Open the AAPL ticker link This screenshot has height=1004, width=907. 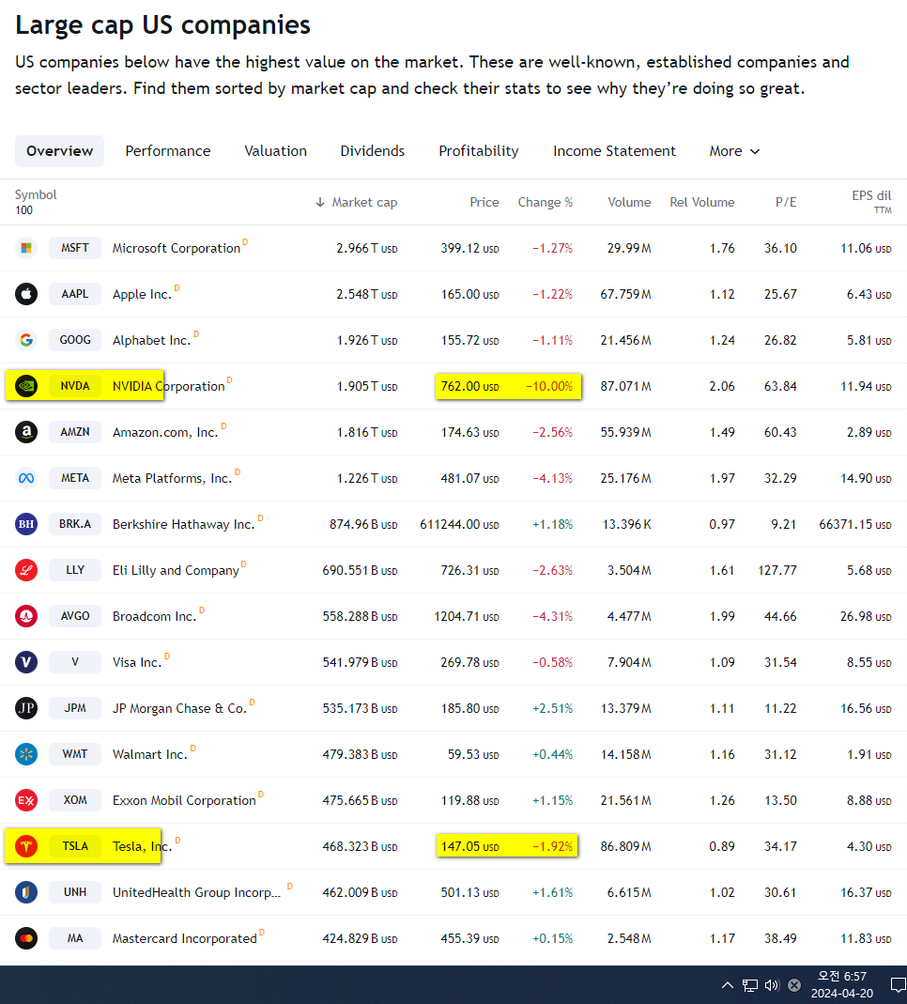pyautogui.click(x=75, y=294)
